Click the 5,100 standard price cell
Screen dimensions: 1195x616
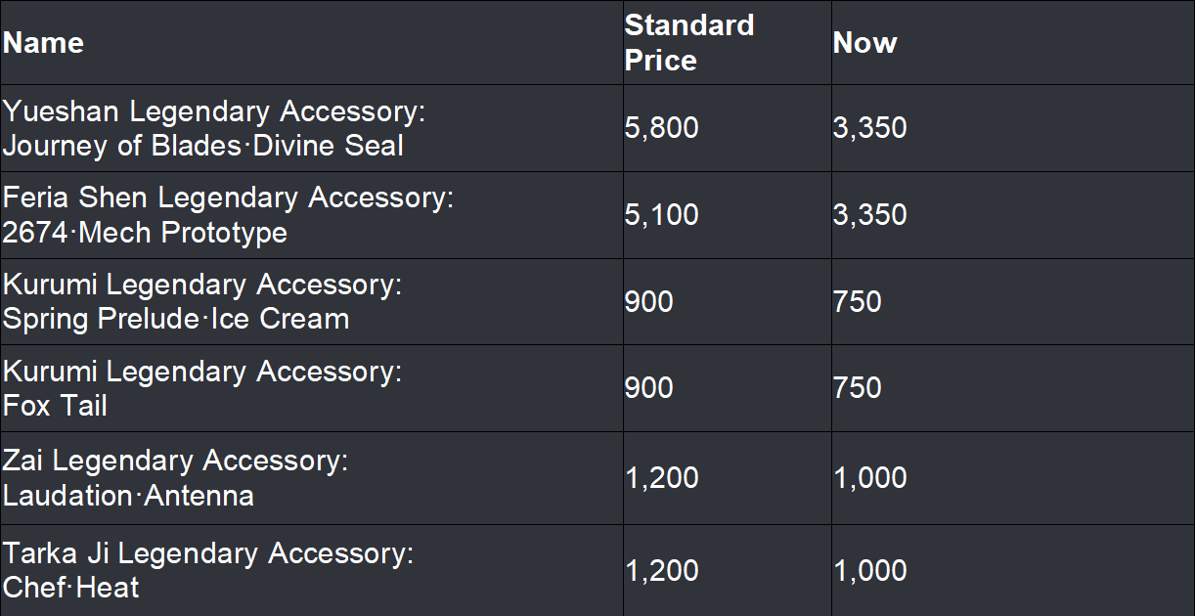[662, 215]
